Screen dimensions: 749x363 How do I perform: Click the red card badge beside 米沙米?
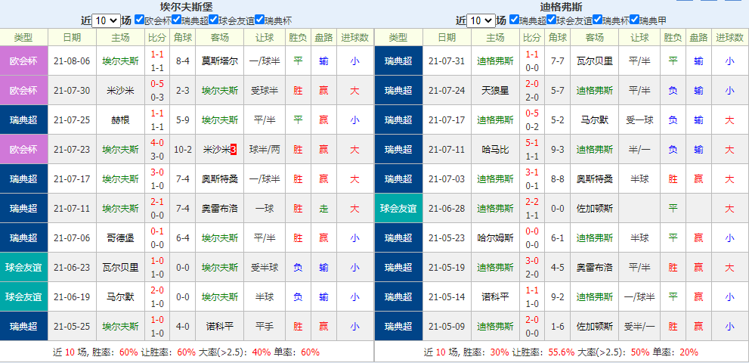pos(234,150)
